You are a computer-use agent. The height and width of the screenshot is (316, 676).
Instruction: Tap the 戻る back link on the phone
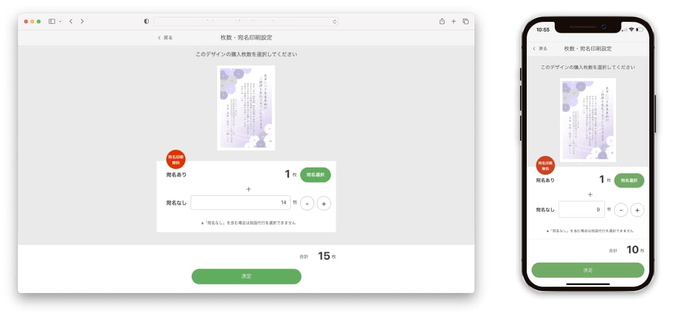[539, 49]
